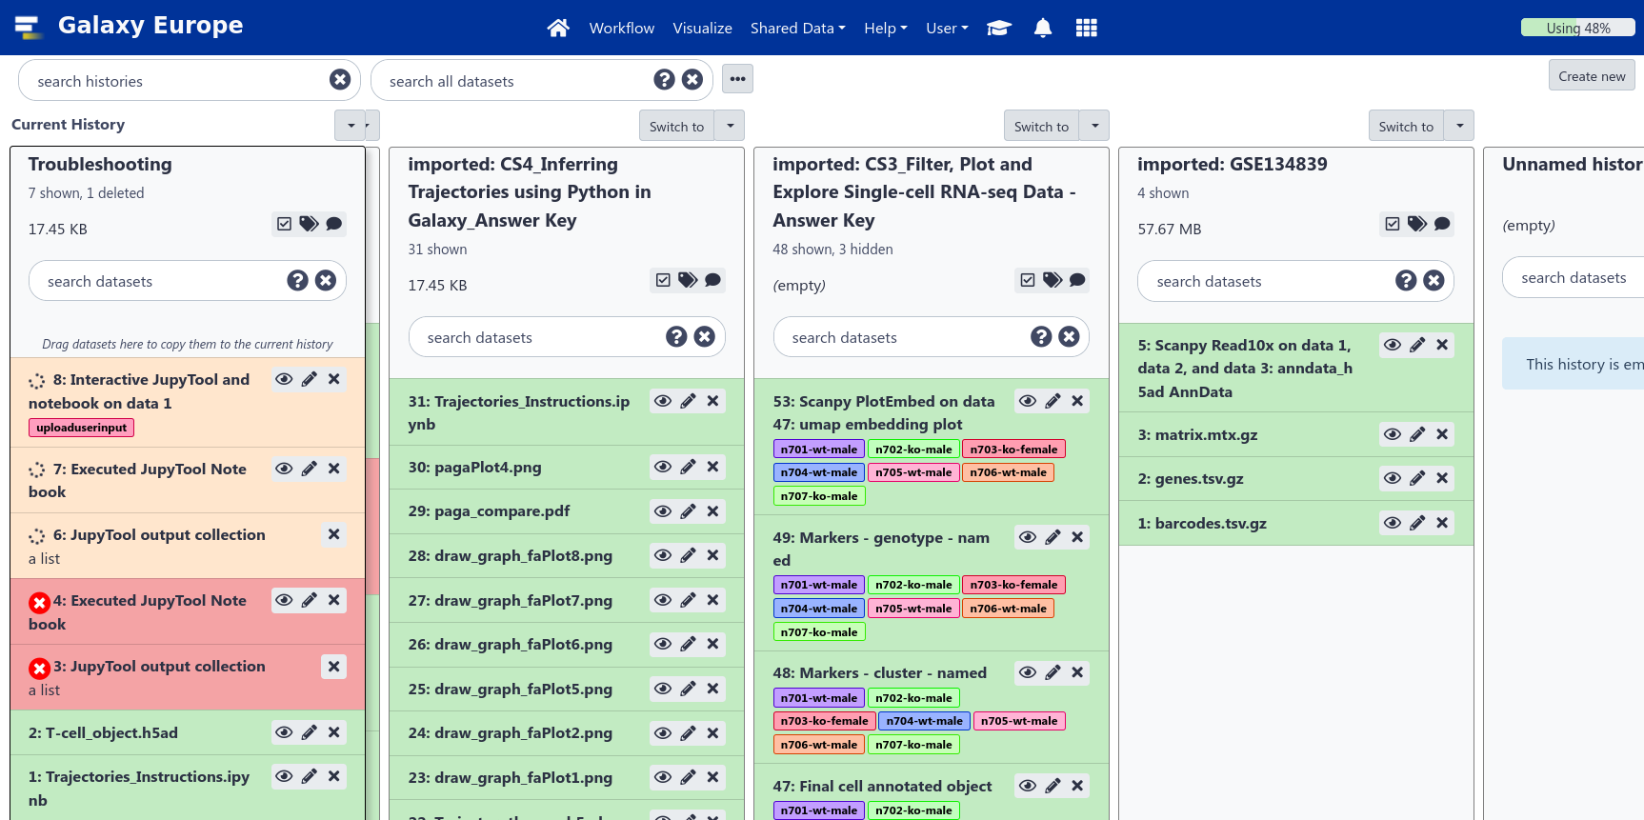Toggle dataset selection in imported CS3 history
The width and height of the screenshot is (1644, 820).
[1028, 280]
